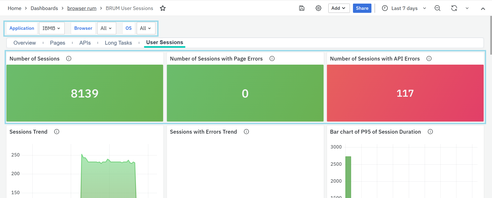Viewport: 492px width, 198px height.
Task: Open the OS filter dropdown
Action: 146,28
